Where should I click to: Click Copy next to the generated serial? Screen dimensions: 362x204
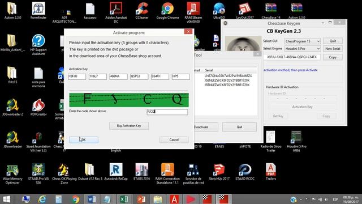coord(333,57)
